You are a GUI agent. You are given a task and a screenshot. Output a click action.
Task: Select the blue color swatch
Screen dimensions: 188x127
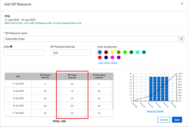tap(100, 52)
